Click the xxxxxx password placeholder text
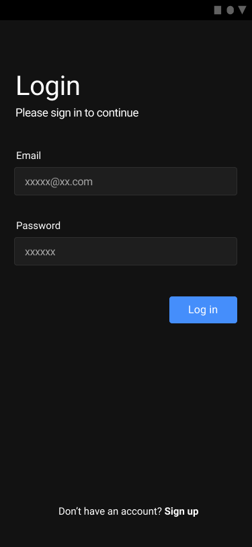Viewport: 252px width, 547px height. (40, 252)
